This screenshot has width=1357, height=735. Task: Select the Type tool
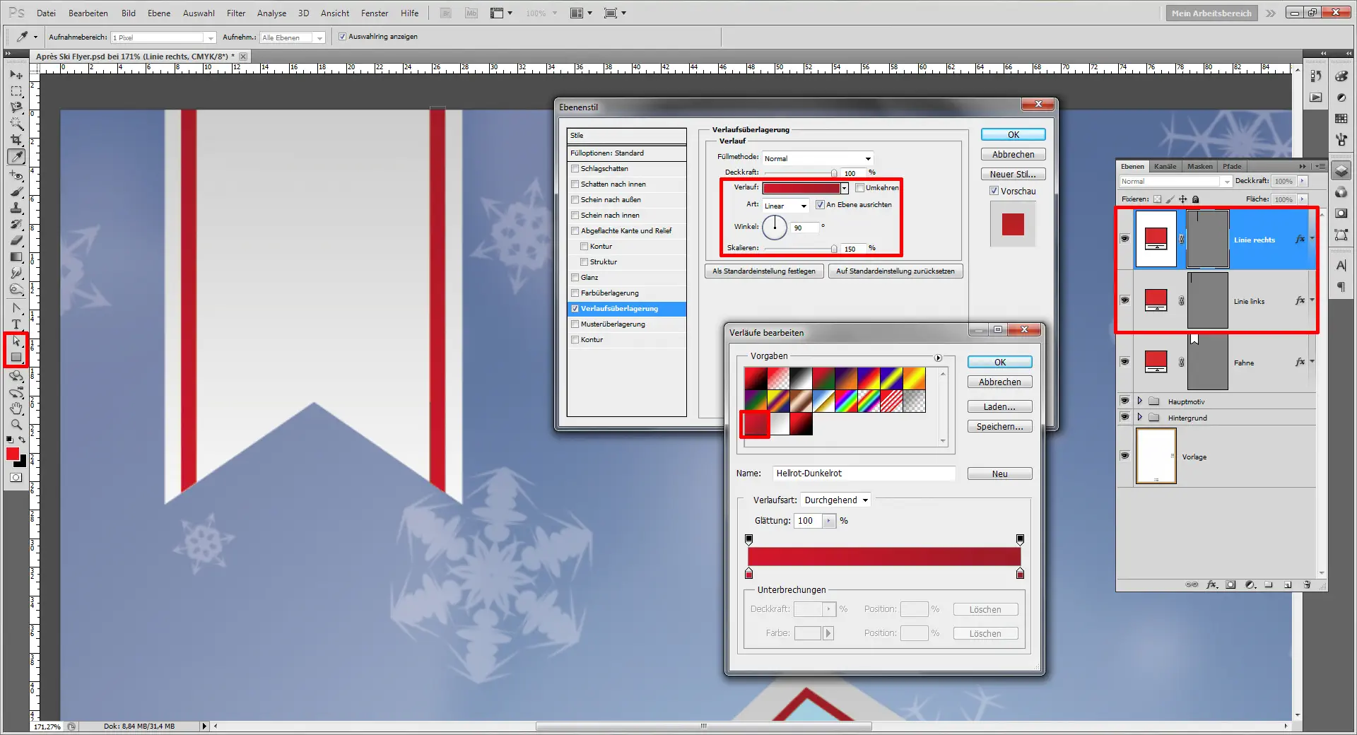[x=16, y=324]
